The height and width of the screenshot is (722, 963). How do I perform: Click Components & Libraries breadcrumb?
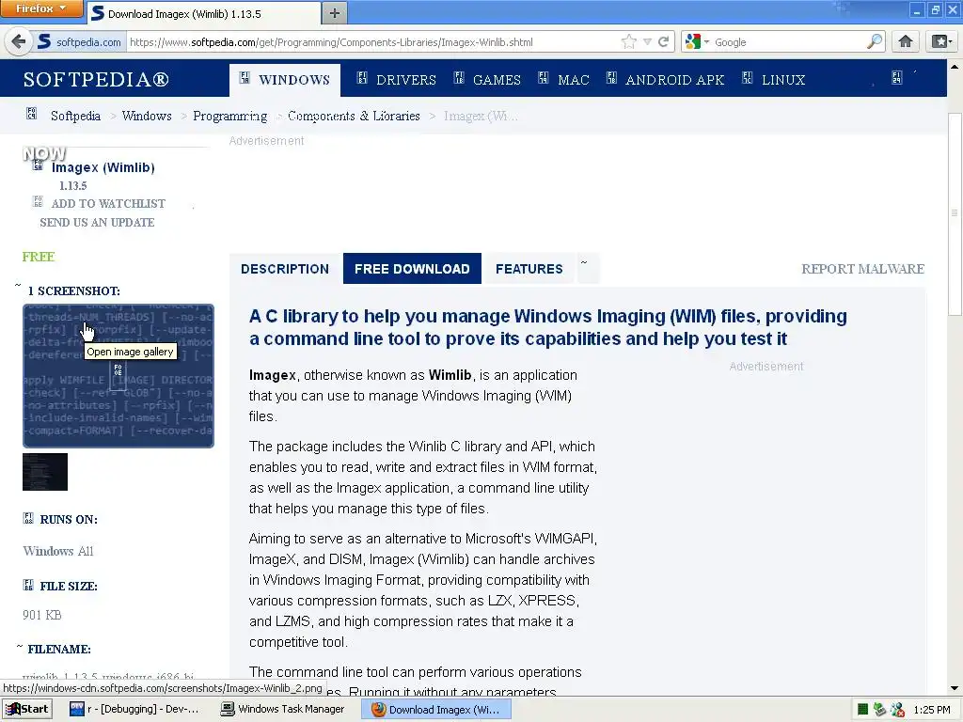coord(354,116)
